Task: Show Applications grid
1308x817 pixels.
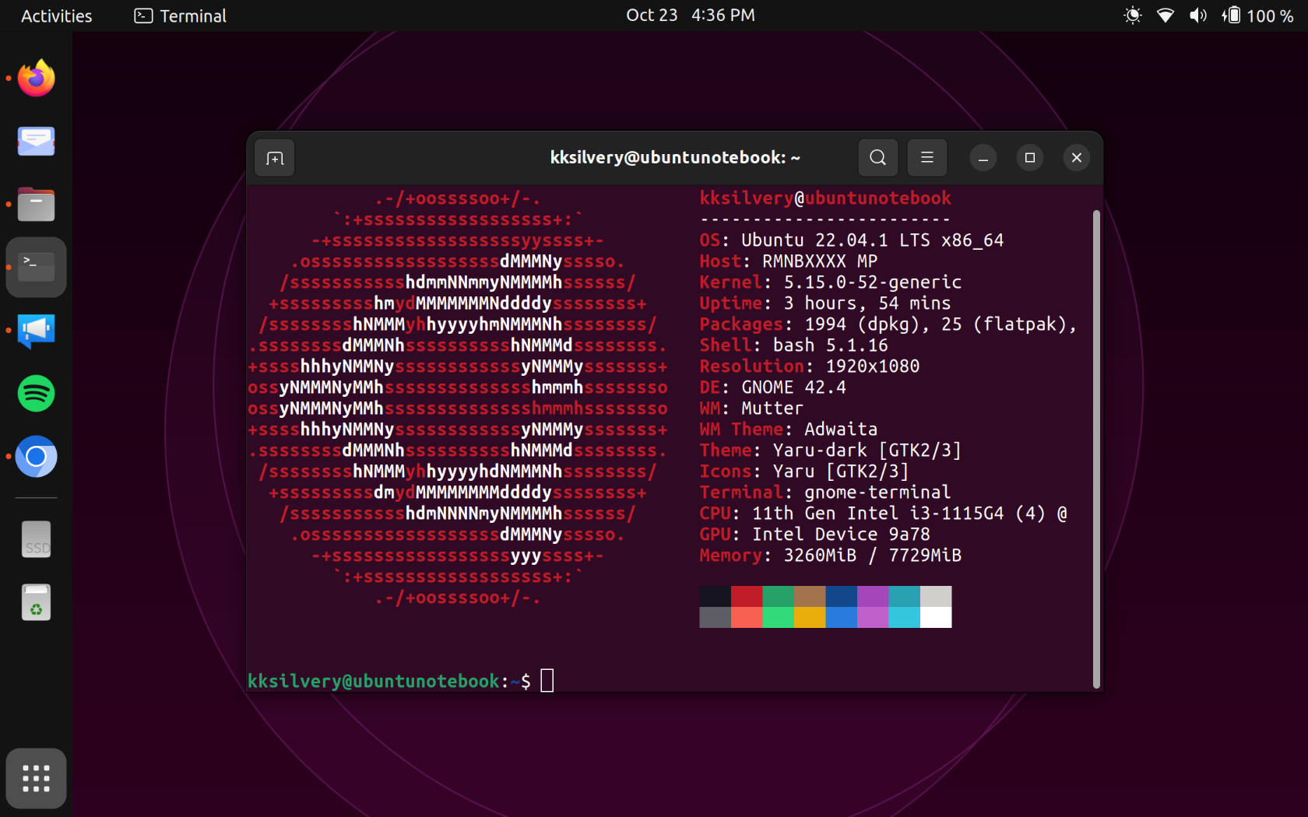Action: point(36,778)
